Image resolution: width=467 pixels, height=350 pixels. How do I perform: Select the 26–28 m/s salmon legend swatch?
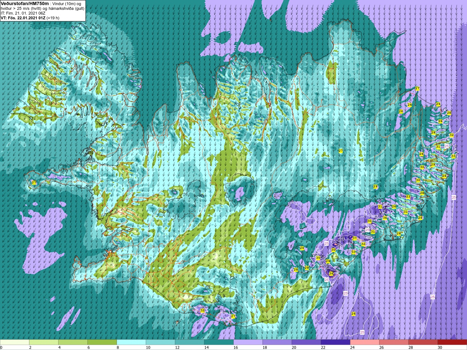tap(394, 342)
